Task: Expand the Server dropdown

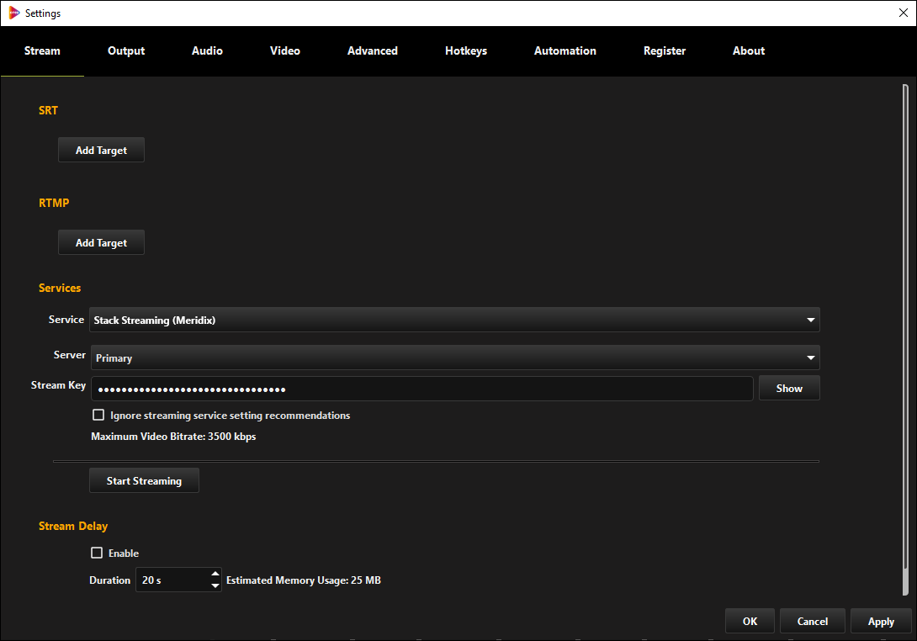Action: coord(455,358)
